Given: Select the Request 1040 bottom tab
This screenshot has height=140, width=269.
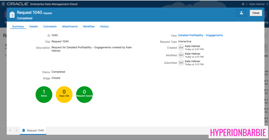Looking at the screenshot, I should coord(33,130).
